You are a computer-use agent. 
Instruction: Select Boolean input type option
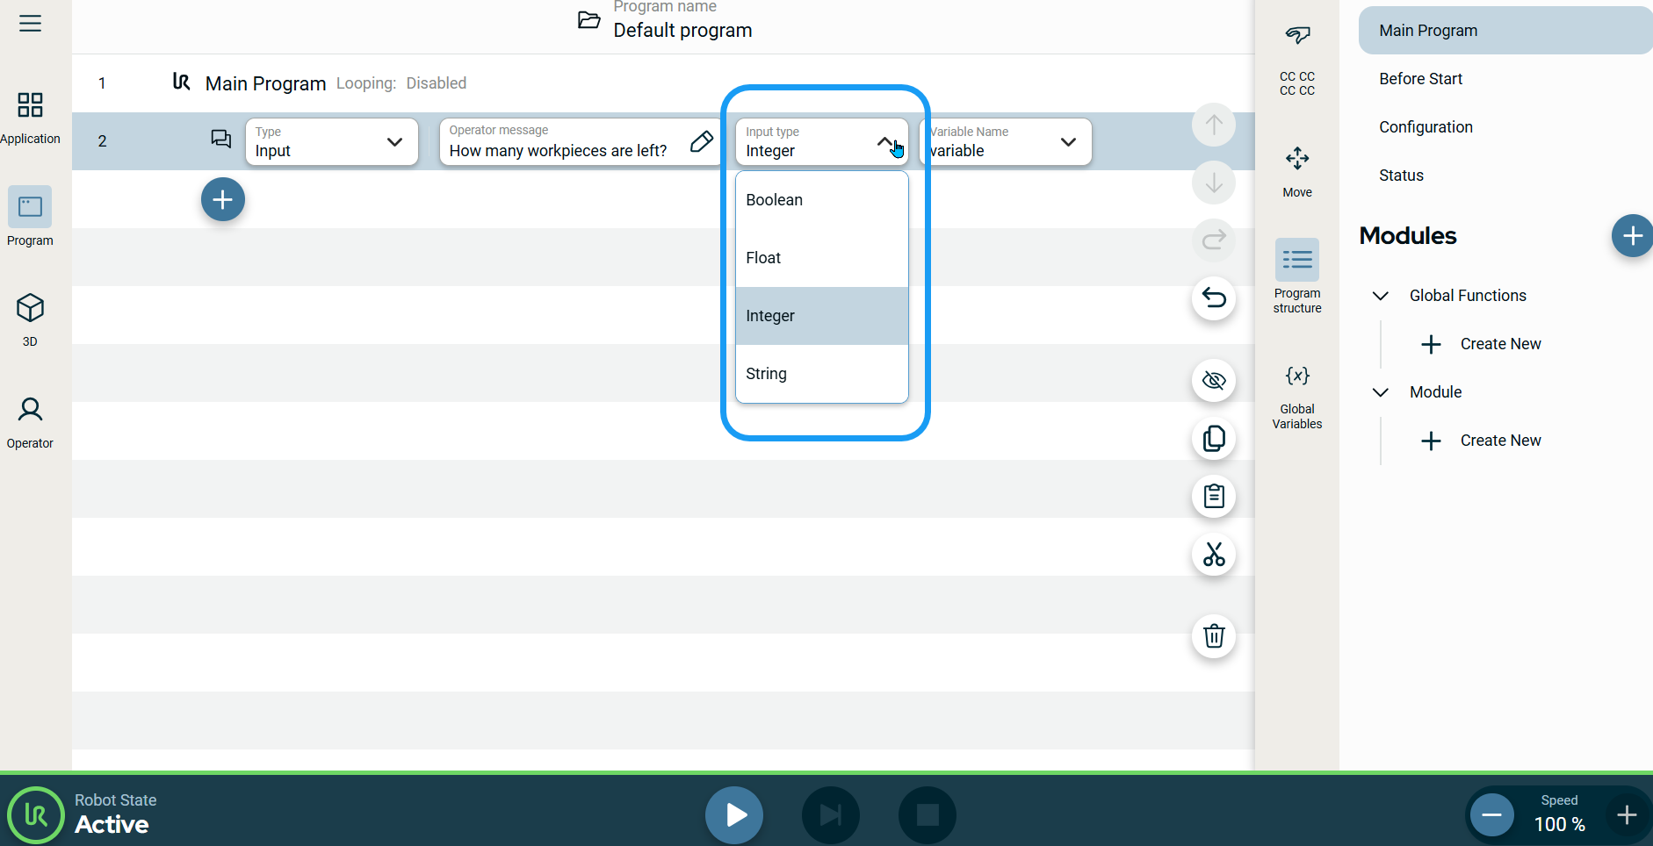(x=821, y=200)
